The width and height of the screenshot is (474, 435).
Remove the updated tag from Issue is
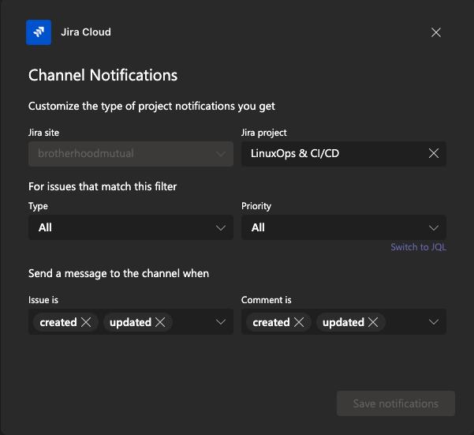coord(160,322)
